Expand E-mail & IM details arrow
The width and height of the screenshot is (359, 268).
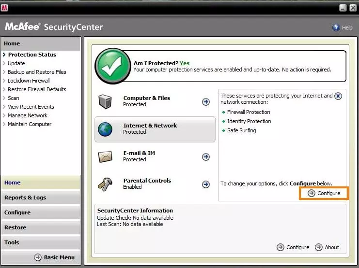click(x=206, y=157)
